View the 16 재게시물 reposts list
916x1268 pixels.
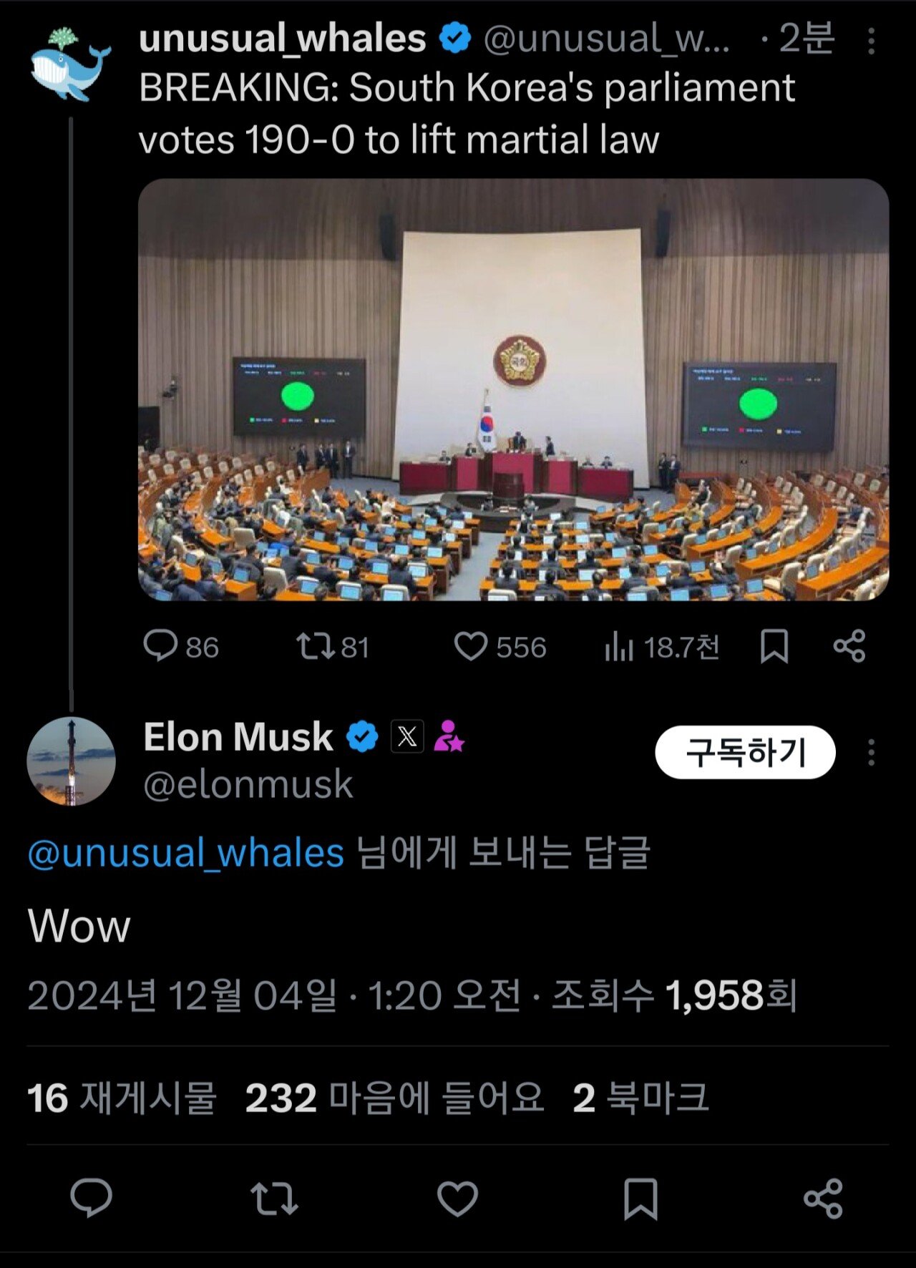[x=122, y=1098]
